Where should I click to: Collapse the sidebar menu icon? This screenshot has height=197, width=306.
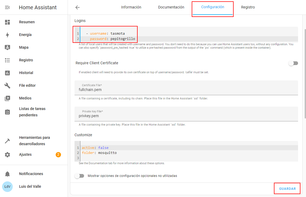click(7, 7)
